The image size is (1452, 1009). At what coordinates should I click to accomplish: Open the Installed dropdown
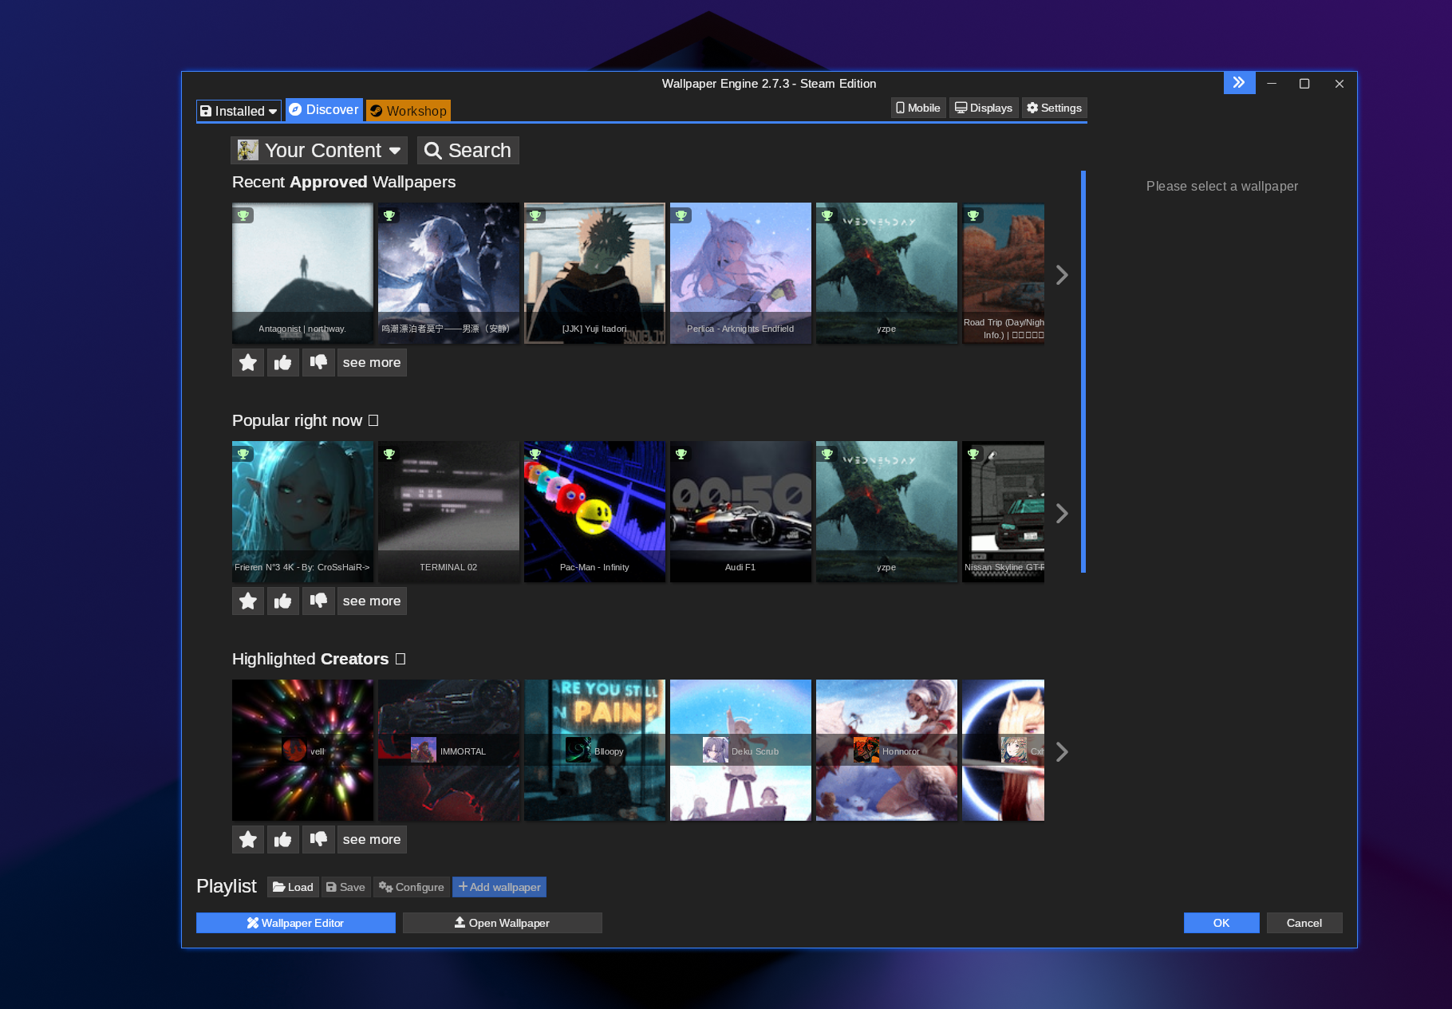tap(239, 111)
